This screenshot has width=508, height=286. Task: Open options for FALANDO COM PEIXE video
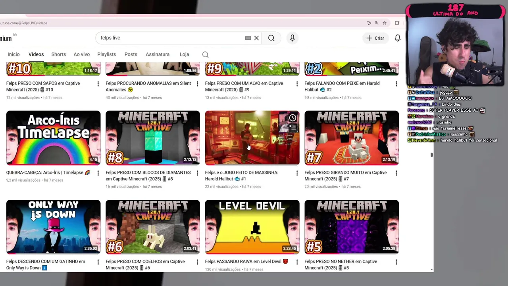point(396,84)
